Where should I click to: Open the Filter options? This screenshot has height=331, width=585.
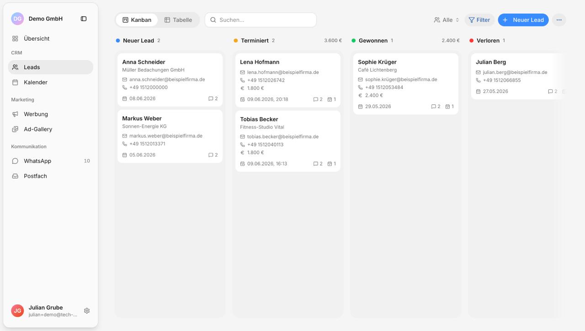click(479, 20)
